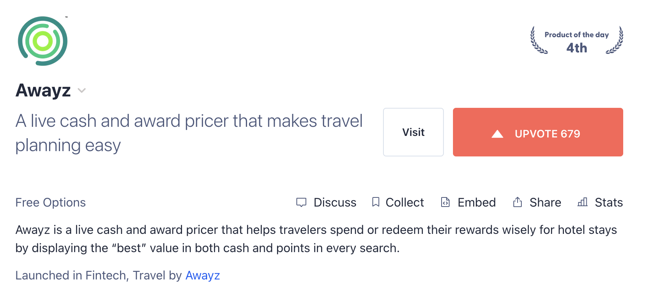Select the Share text label
646x303 pixels.
[x=545, y=202]
